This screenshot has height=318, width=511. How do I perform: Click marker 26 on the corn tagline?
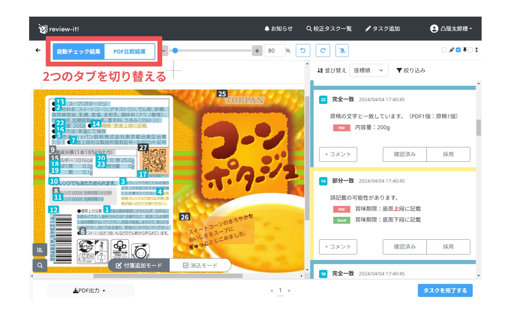tap(184, 217)
